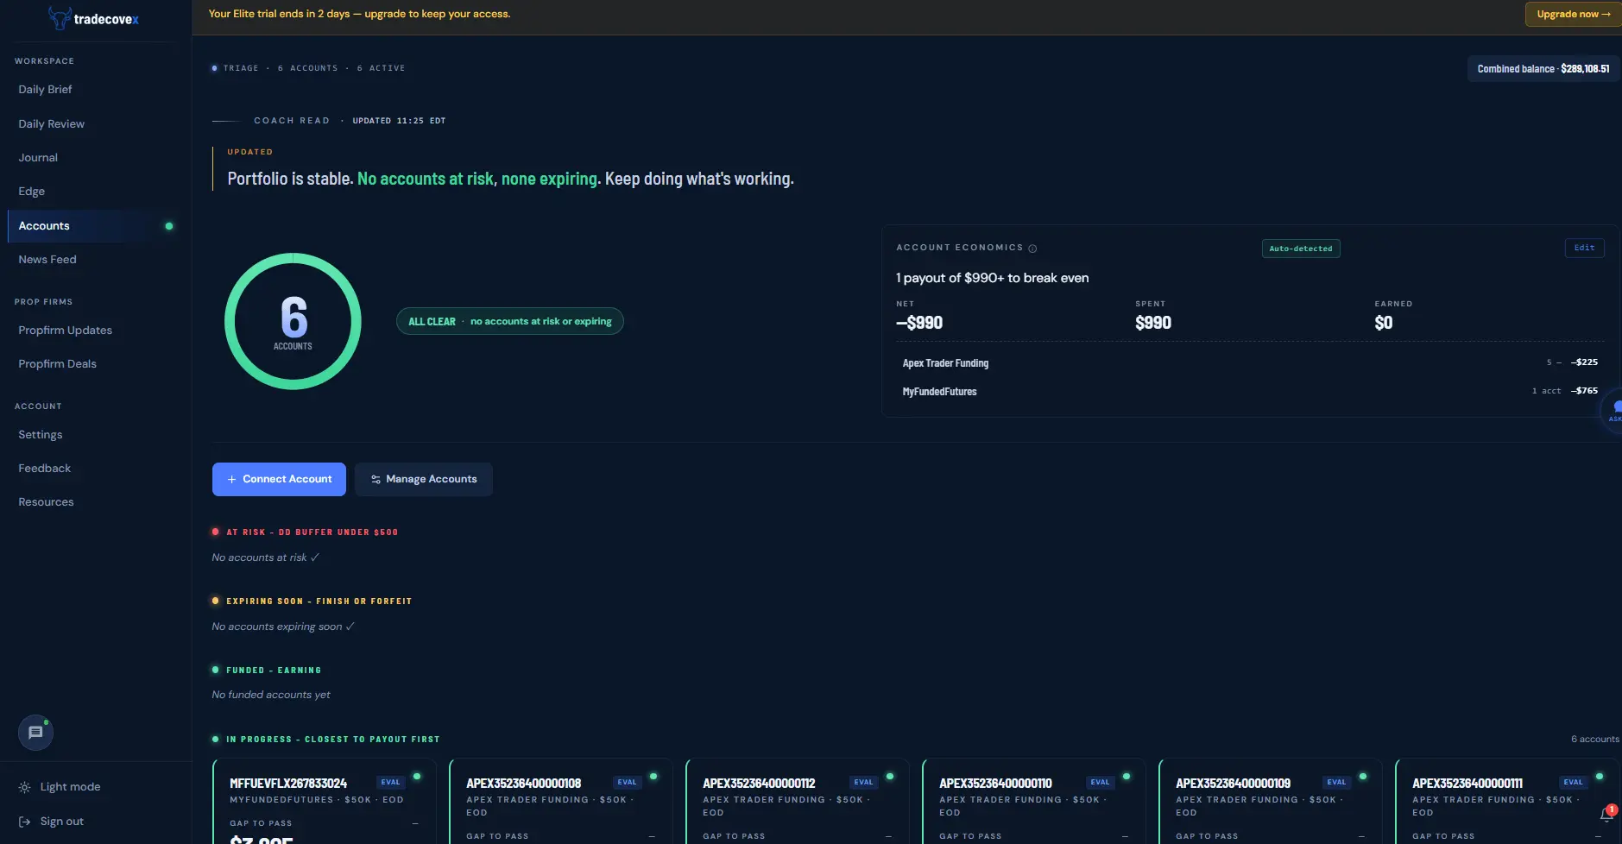Open the Ask assistant bubble
The image size is (1622, 844).
pos(1613,411)
